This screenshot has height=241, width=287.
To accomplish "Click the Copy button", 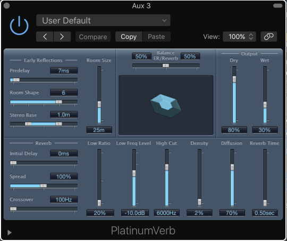I will click(129, 37).
